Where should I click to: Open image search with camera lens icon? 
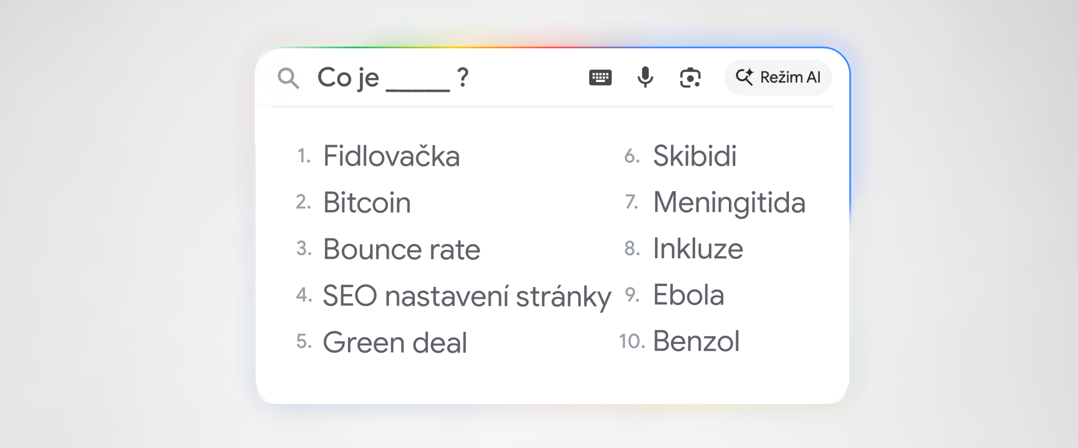[690, 78]
